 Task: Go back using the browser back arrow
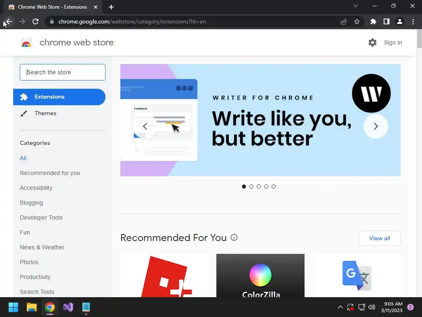click(x=9, y=21)
